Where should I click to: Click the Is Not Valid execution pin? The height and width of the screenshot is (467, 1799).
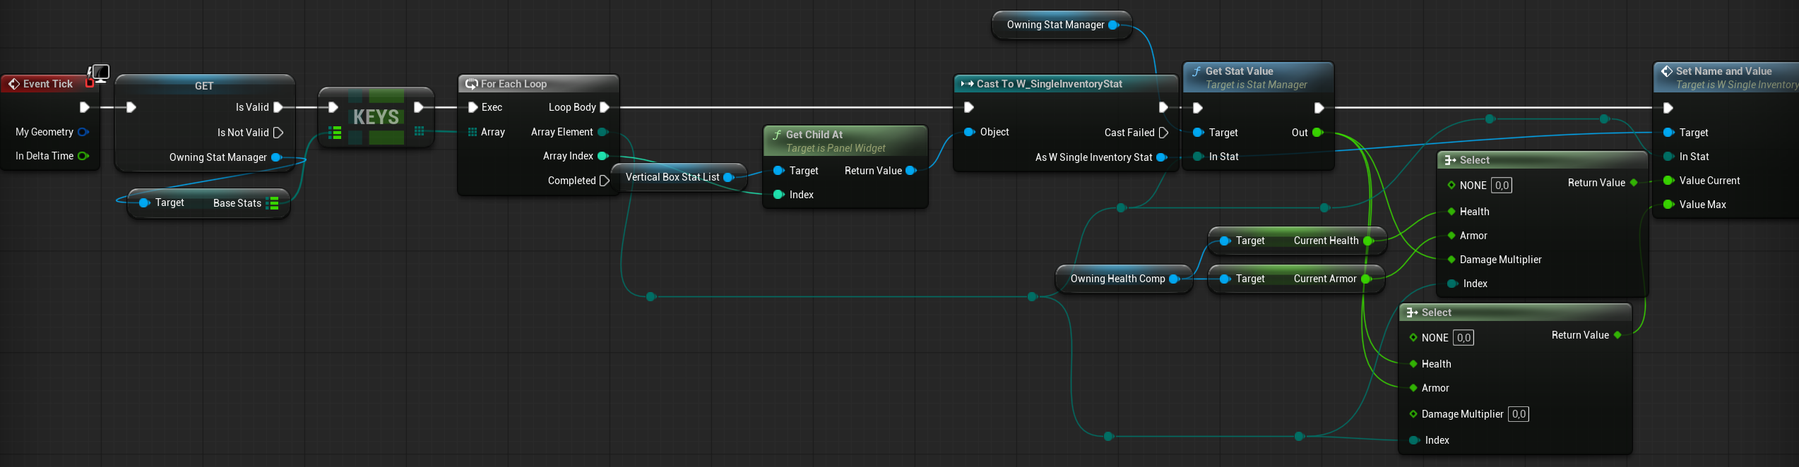pos(278,133)
